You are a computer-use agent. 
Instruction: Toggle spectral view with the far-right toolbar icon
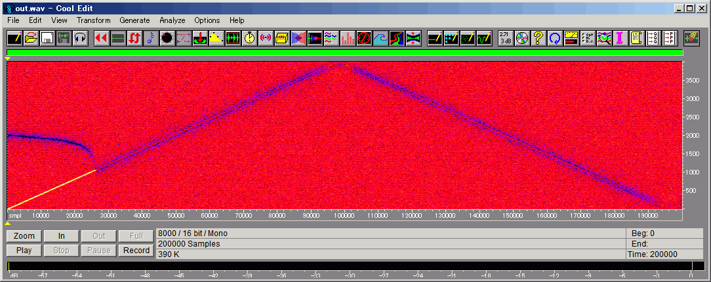tap(691, 38)
